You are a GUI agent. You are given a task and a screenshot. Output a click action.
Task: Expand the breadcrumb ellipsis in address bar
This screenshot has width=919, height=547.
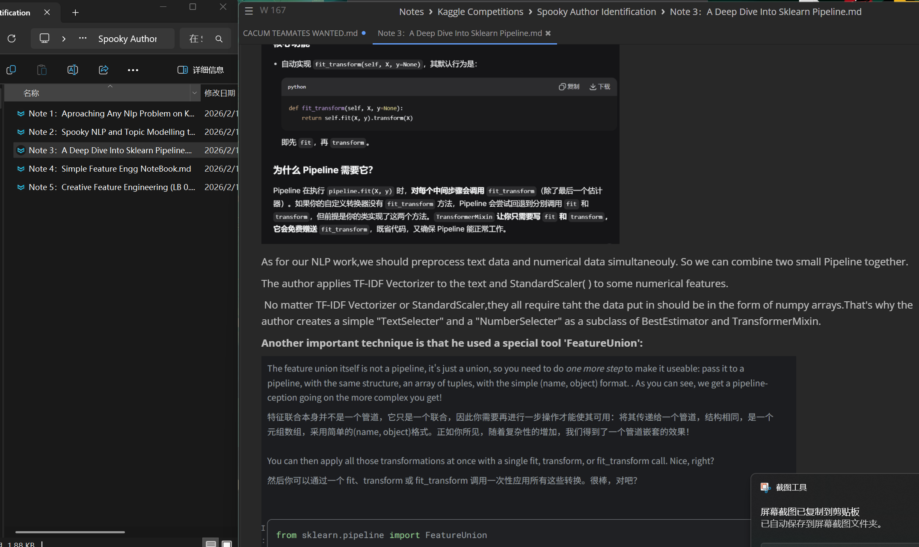[82, 38]
